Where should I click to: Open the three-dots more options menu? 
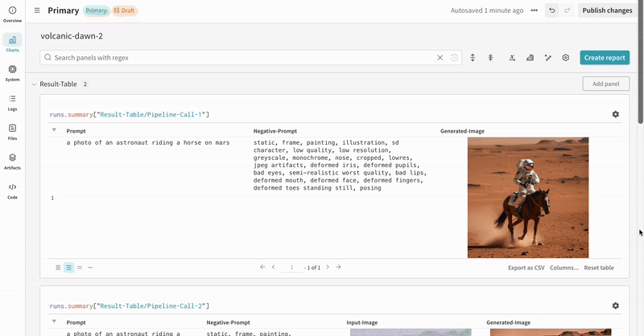(x=534, y=10)
